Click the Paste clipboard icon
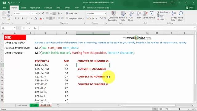Image resolution: width=197 pixels, height=111 pixels. coord(4,14)
